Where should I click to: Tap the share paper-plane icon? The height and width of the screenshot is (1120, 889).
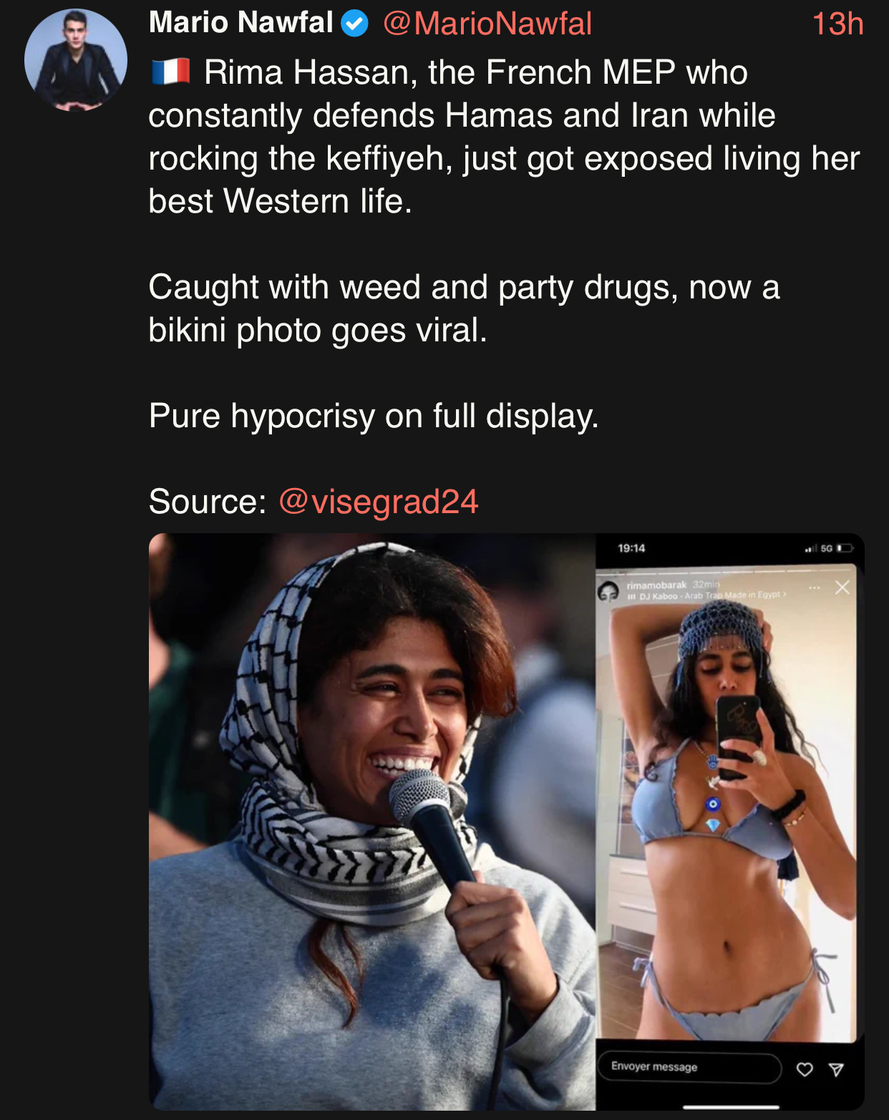tap(836, 1070)
